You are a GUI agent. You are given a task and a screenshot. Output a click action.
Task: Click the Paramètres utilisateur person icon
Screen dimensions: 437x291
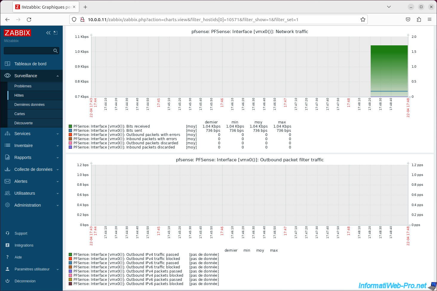(x=7, y=269)
